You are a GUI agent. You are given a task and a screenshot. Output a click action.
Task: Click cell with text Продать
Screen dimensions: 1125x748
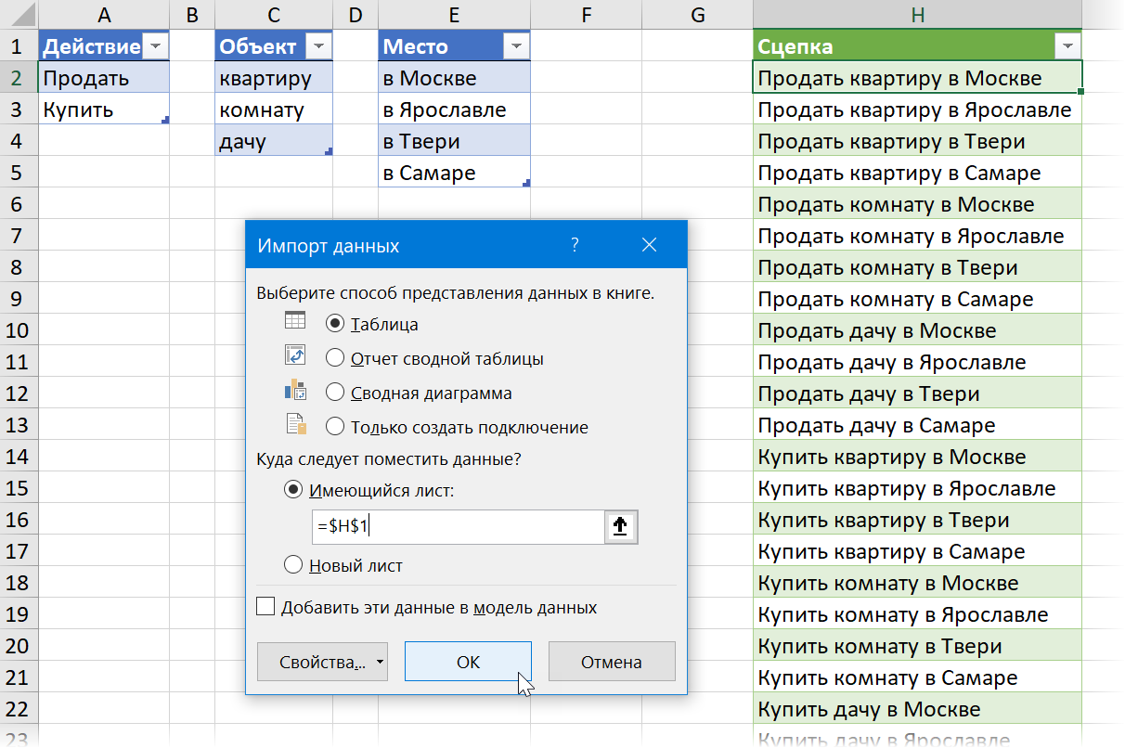tap(104, 78)
